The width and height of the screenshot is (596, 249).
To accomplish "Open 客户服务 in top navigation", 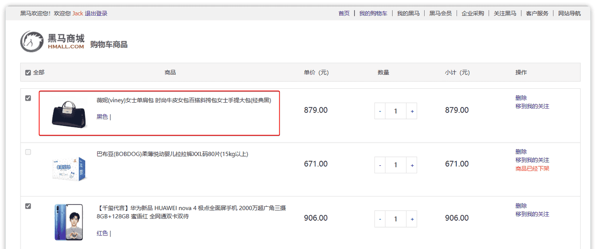I will (537, 13).
